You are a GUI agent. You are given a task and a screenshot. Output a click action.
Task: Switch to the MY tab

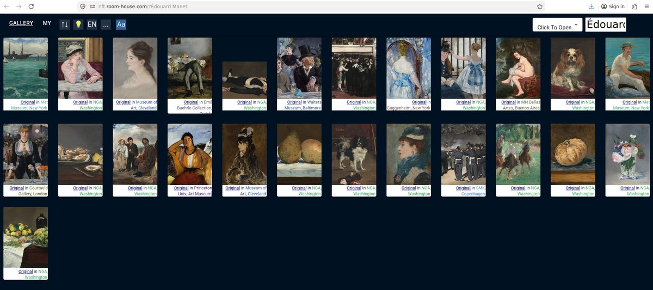[47, 23]
